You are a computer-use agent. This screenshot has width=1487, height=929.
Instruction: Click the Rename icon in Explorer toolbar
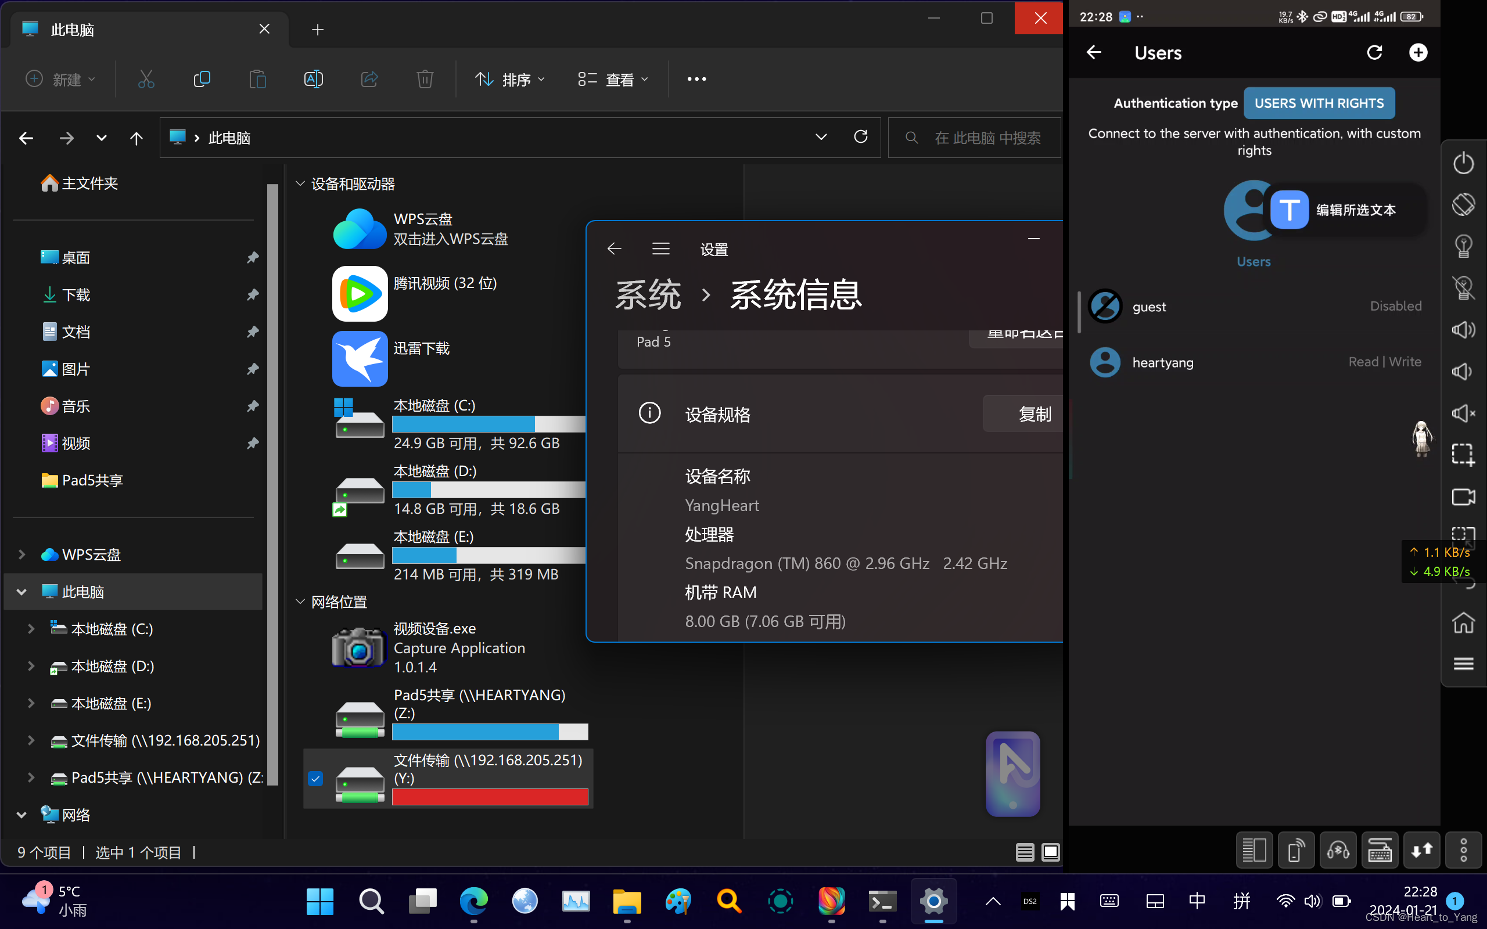pyautogui.click(x=314, y=80)
